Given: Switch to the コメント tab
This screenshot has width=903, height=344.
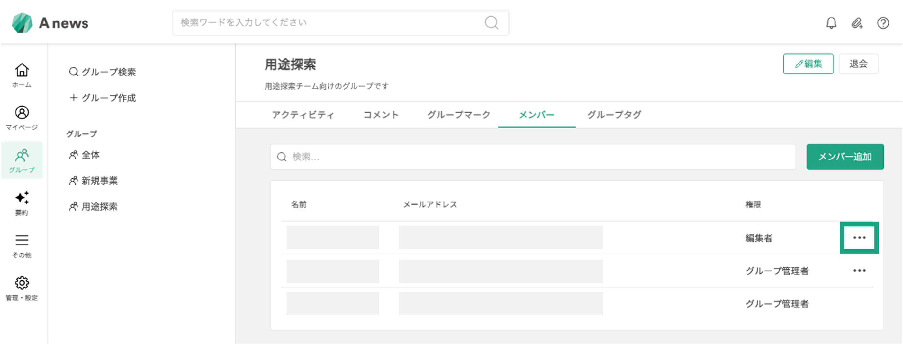Looking at the screenshot, I should [x=381, y=115].
